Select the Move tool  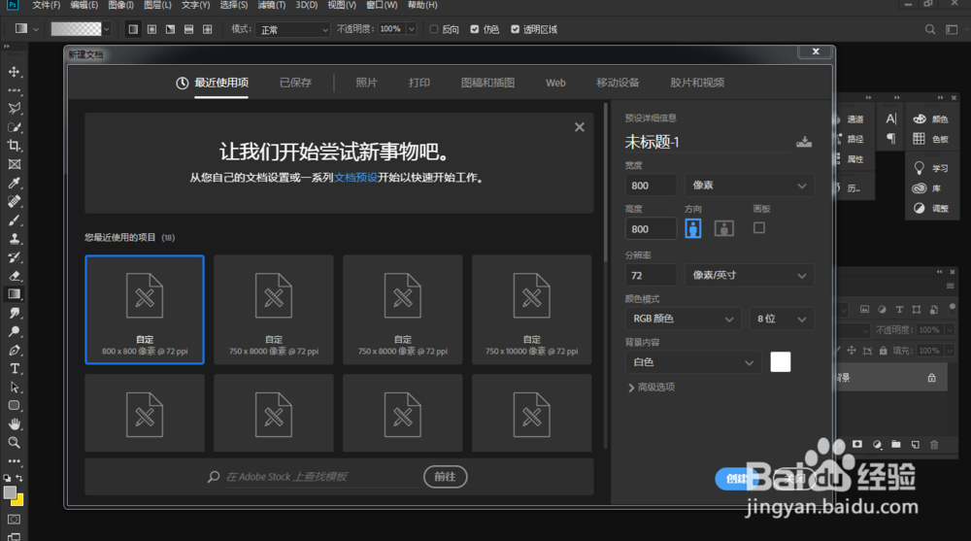[x=15, y=72]
